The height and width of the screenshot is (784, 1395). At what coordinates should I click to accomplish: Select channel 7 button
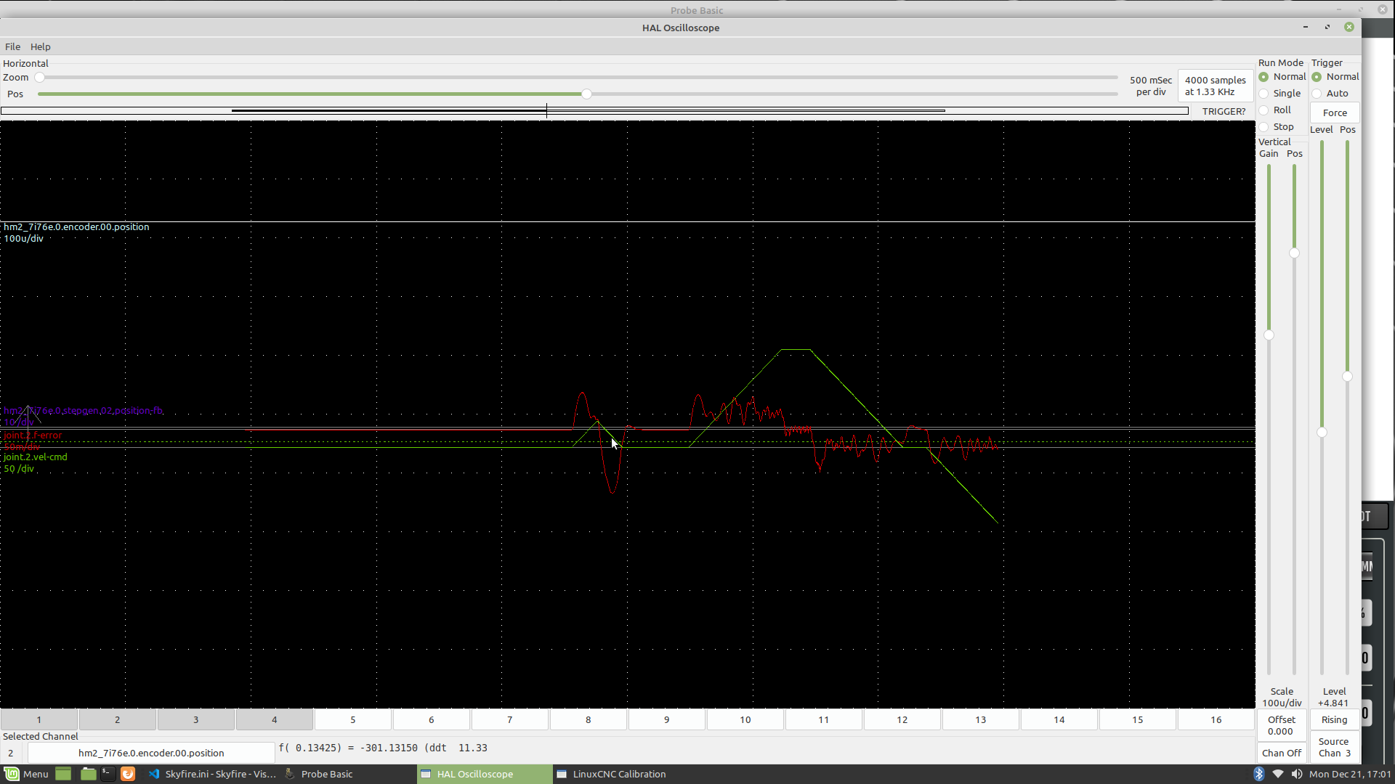[510, 719]
